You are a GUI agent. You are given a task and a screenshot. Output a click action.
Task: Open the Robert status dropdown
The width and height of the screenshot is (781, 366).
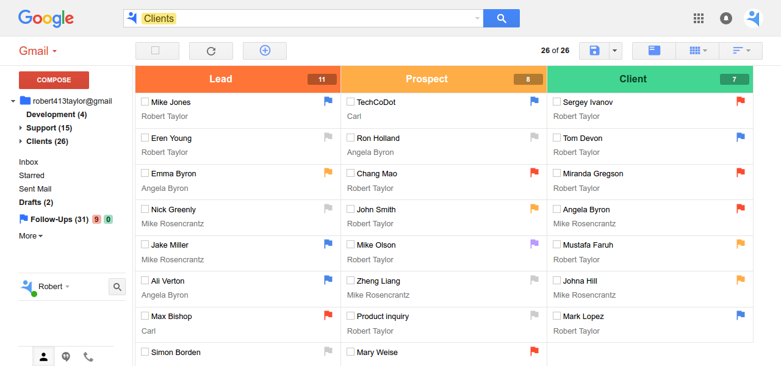(67, 287)
